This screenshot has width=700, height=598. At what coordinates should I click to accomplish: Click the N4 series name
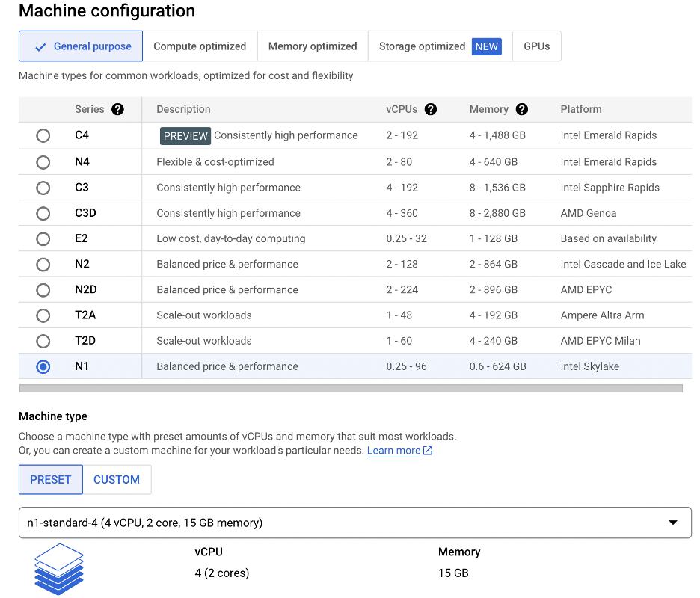tap(82, 162)
